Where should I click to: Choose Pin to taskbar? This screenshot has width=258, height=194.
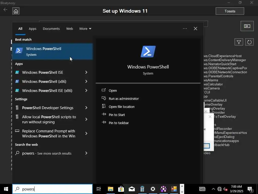[119, 123]
